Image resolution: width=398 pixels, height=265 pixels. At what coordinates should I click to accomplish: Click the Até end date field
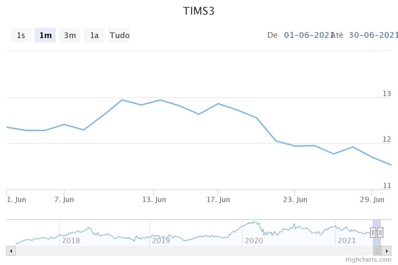click(373, 35)
